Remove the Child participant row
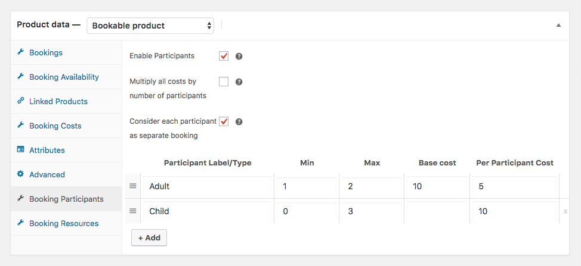Screen dimensions: 581x266 click(565, 211)
